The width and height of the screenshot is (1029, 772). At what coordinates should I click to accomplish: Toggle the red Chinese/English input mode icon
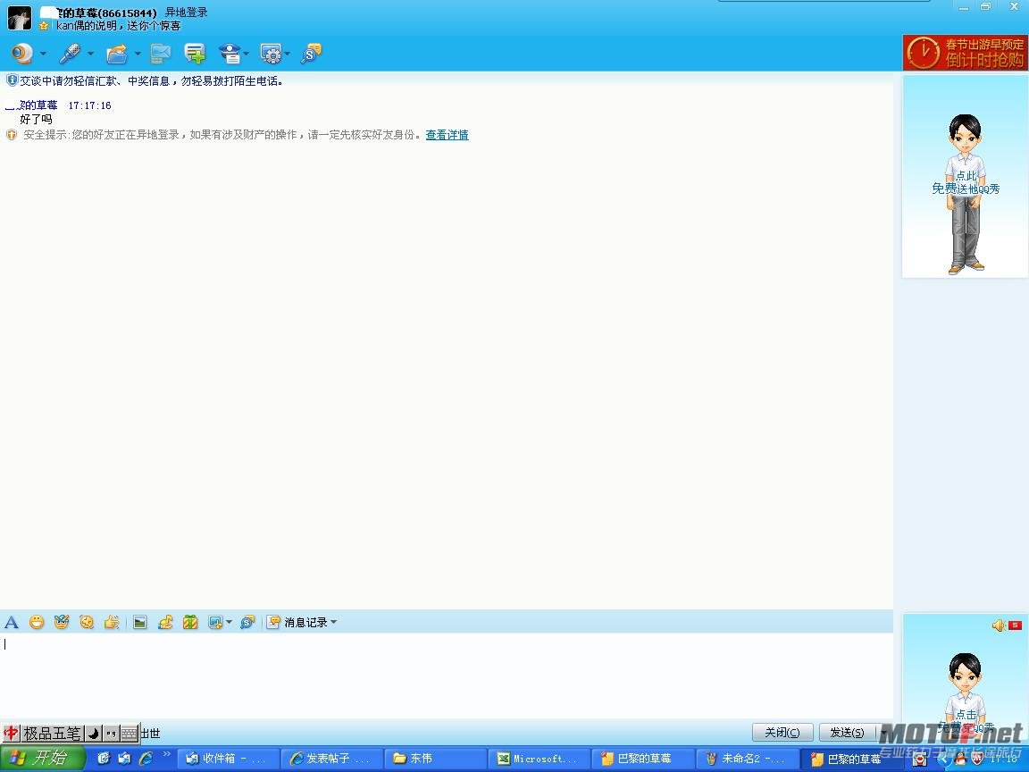click(x=11, y=733)
